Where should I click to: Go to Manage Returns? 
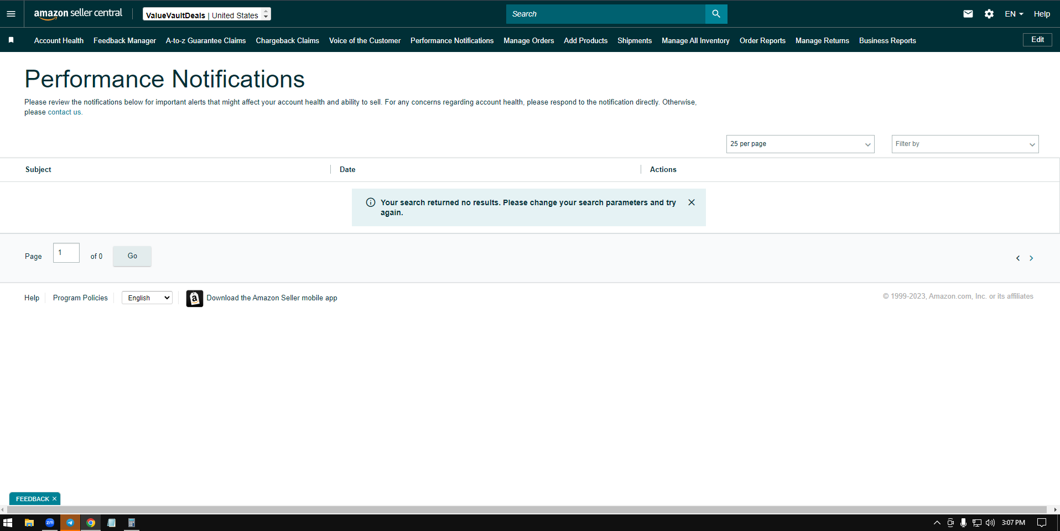[822, 40]
